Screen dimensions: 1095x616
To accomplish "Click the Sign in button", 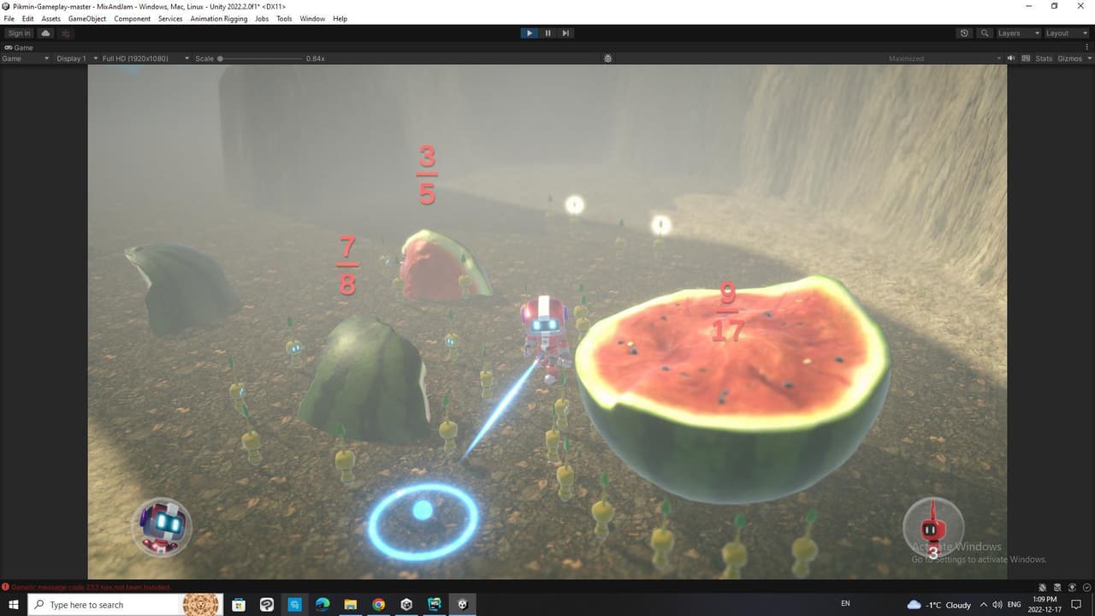I will (19, 33).
